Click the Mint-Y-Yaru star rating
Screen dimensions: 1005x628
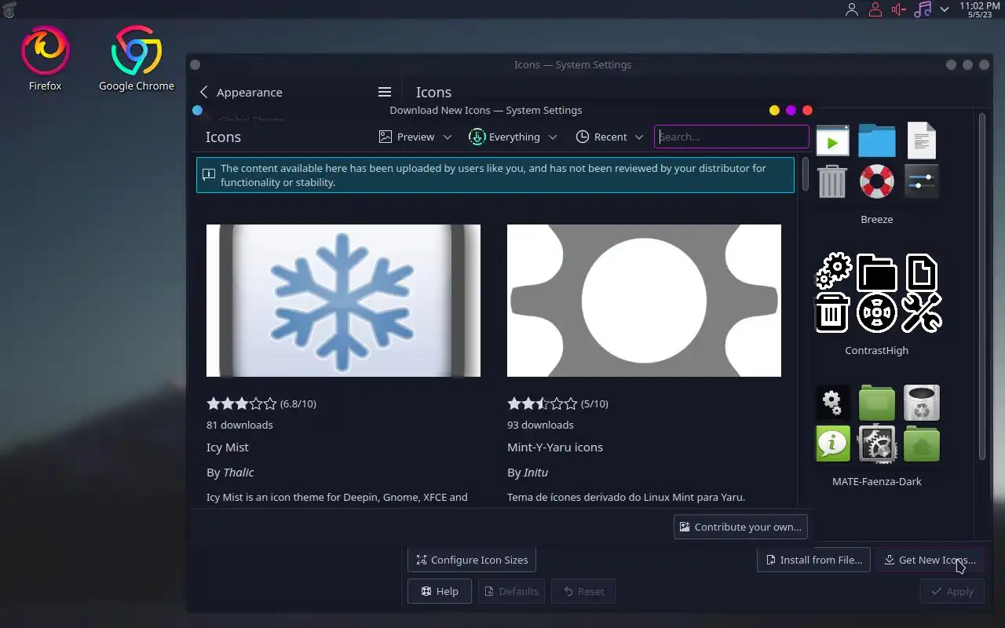point(543,403)
